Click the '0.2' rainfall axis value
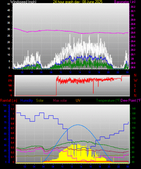Screen dimensions: 141x169 click(13, 152)
